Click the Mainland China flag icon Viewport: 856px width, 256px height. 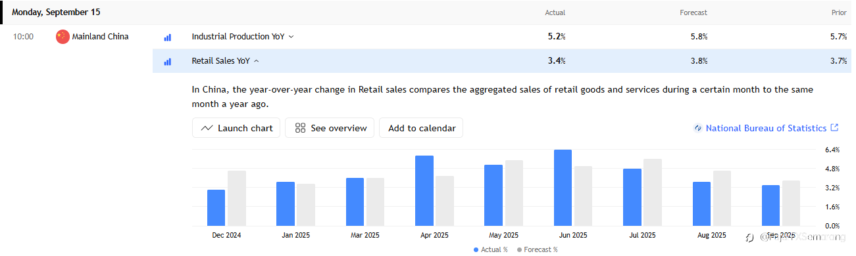[x=63, y=37]
